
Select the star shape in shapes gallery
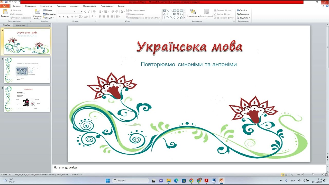tap(181, 17)
